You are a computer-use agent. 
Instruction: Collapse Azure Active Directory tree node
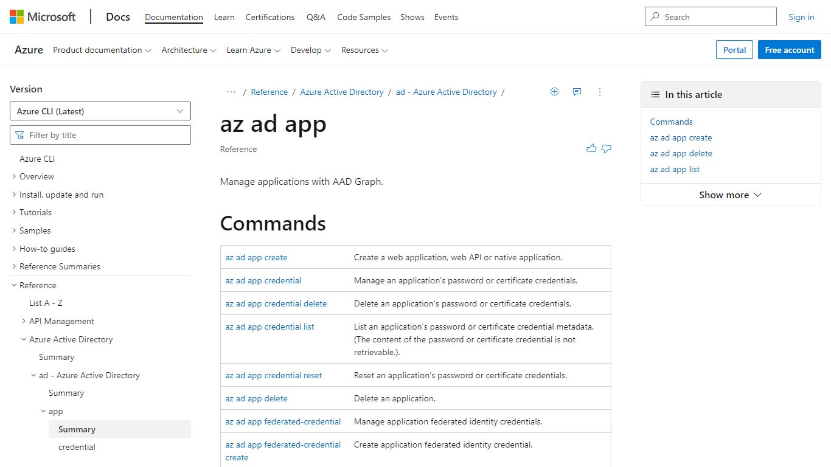pos(24,339)
